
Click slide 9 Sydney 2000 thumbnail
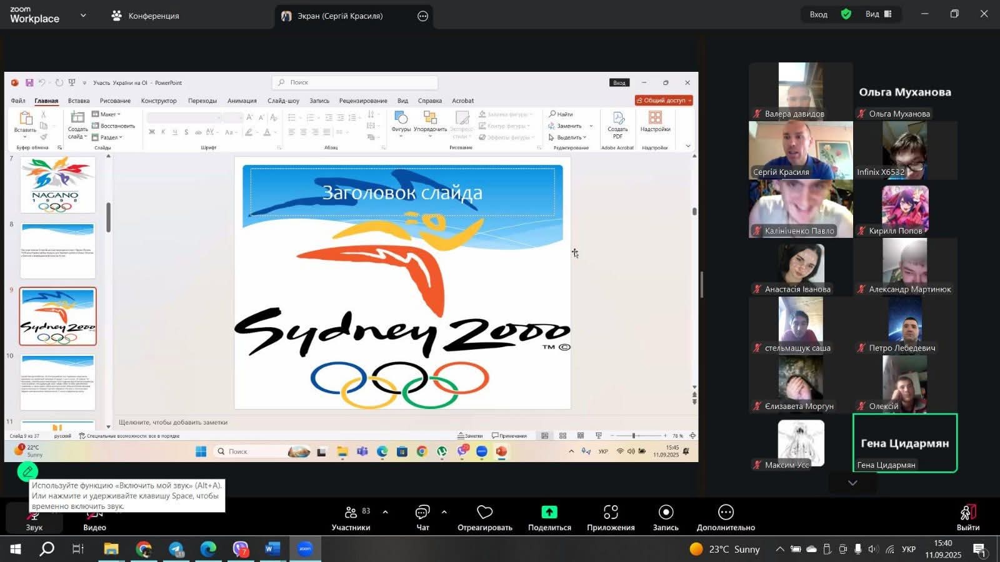point(57,316)
